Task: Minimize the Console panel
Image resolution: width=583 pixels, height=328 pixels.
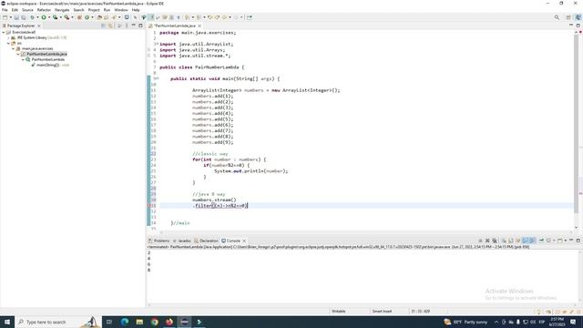Action: pyautogui.click(x=571, y=241)
